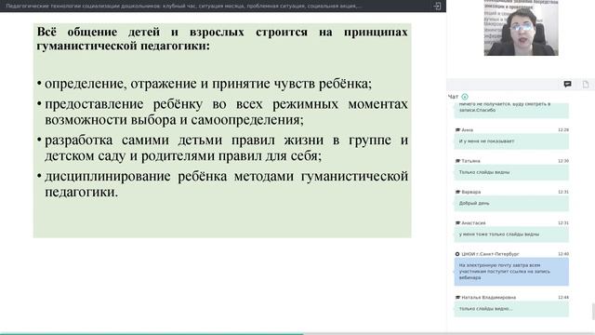Click the chat scrollbar handle

tap(593, 312)
